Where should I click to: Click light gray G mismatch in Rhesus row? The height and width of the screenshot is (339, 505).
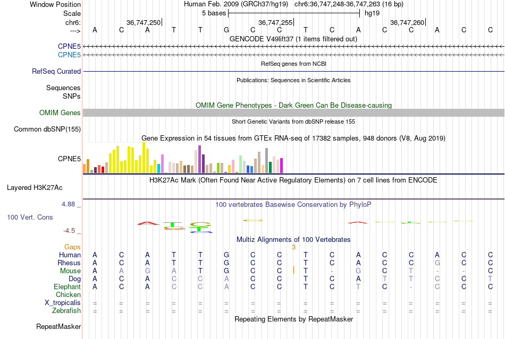coord(437,263)
